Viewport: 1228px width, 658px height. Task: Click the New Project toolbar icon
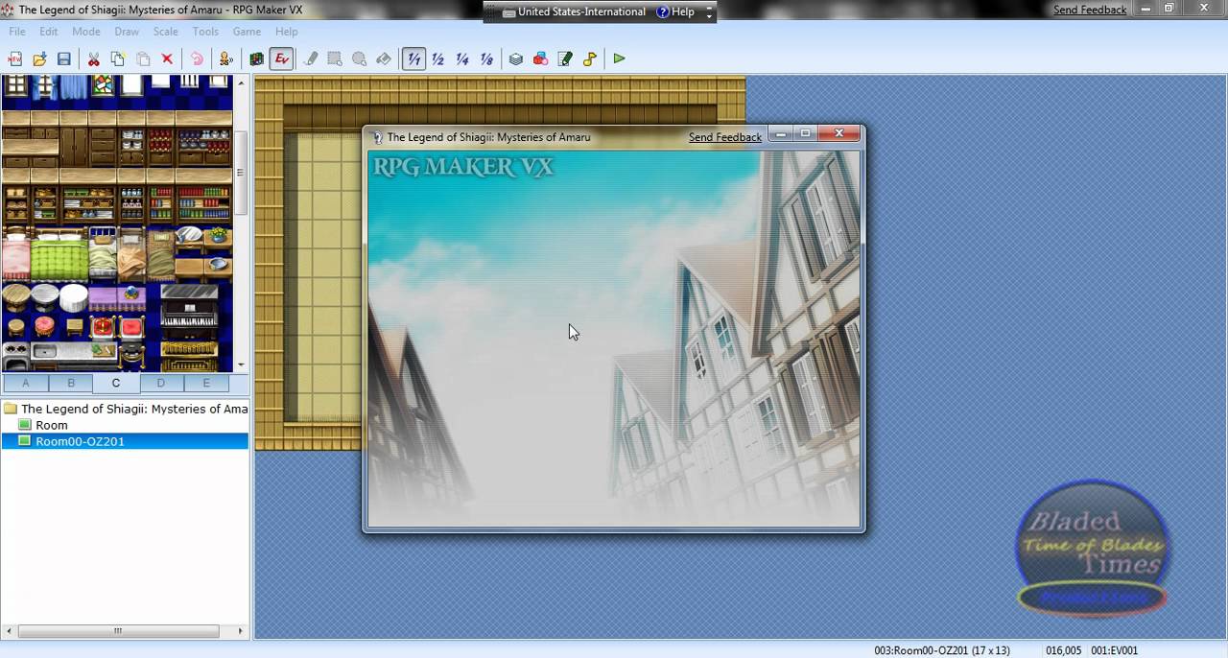(x=15, y=59)
